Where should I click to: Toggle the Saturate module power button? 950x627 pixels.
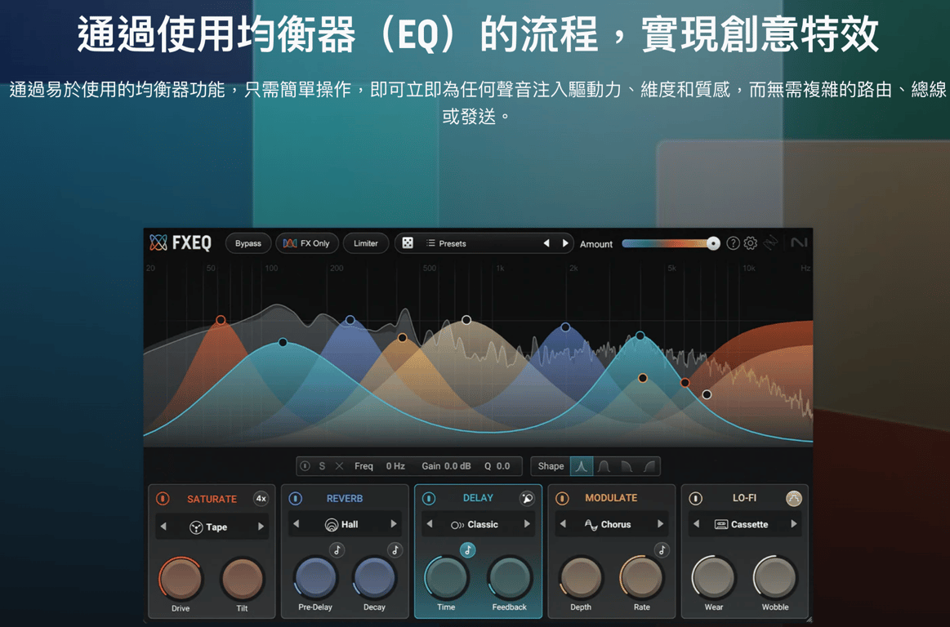click(x=163, y=499)
